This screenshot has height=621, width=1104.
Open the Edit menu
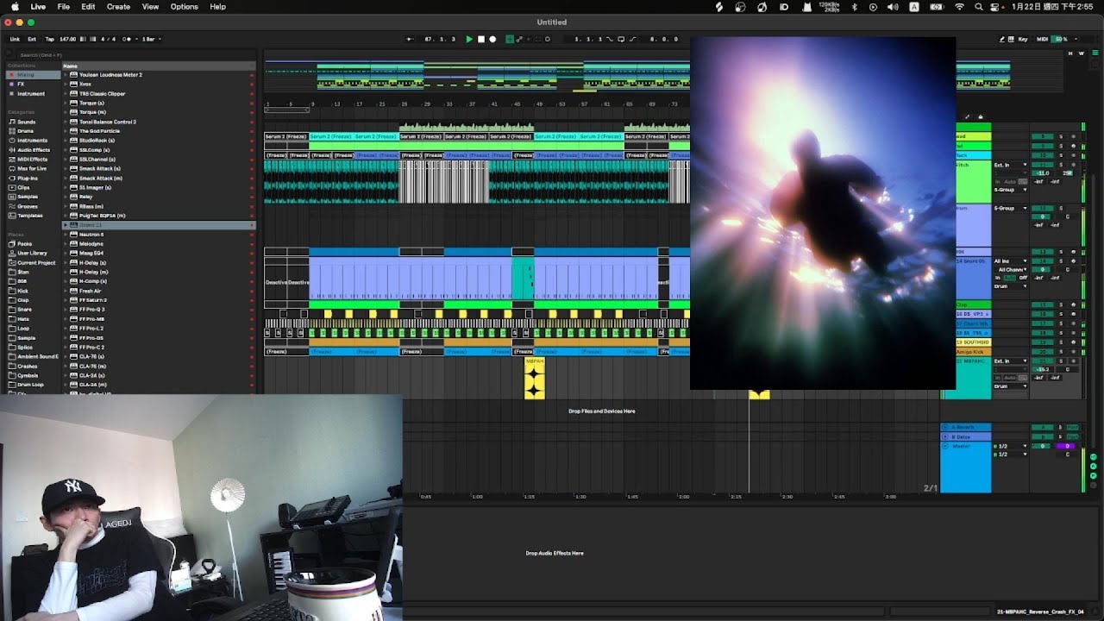click(x=88, y=6)
